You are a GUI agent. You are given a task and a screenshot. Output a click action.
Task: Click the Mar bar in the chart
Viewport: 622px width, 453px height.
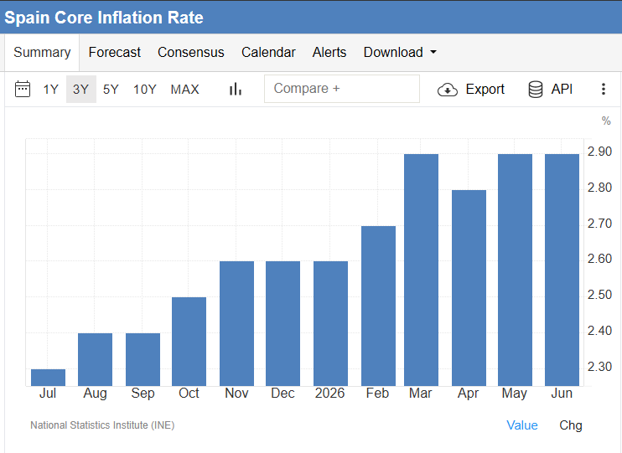[422, 270]
